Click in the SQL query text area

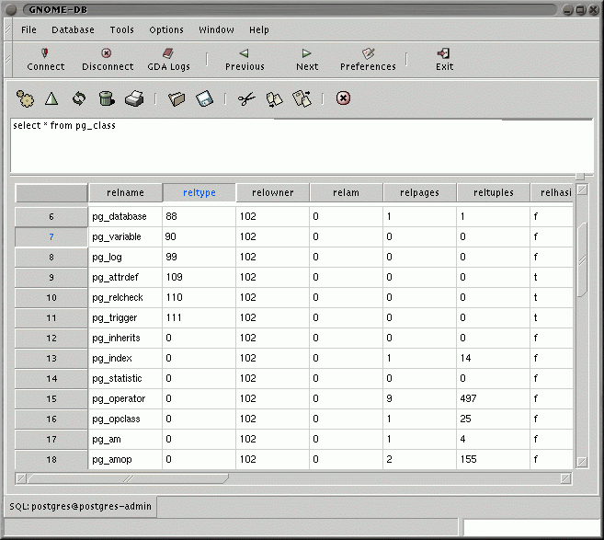[302, 147]
